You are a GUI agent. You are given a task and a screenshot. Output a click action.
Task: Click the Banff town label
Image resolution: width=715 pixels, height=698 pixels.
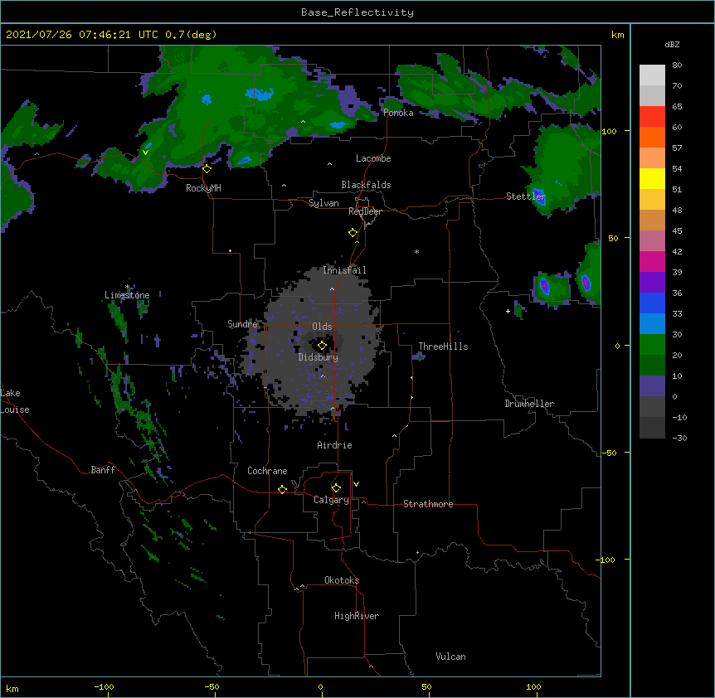103,470
